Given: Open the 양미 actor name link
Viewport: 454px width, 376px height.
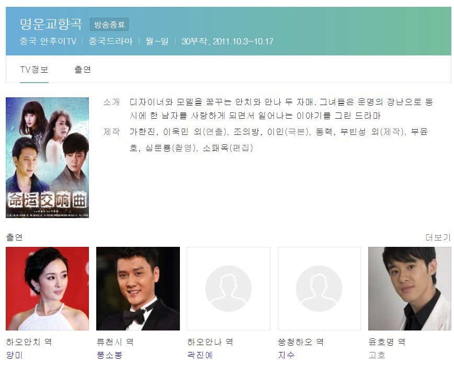Looking at the screenshot, I should pyautogui.click(x=15, y=355).
